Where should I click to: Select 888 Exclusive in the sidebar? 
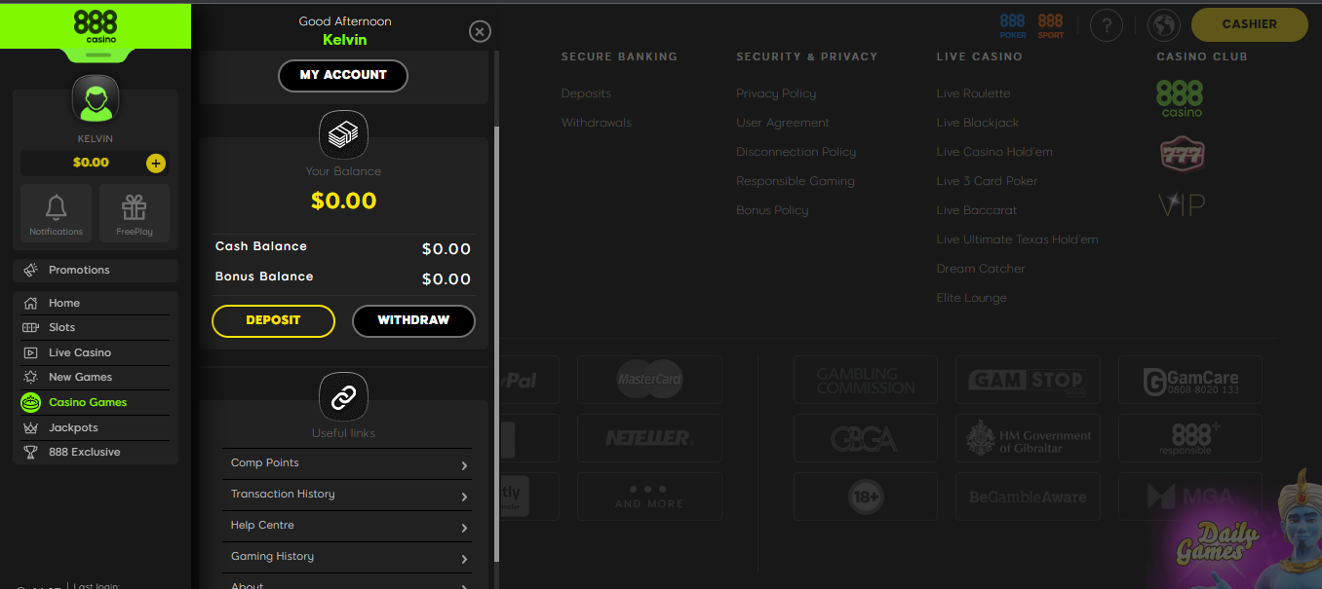coord(96,452)
